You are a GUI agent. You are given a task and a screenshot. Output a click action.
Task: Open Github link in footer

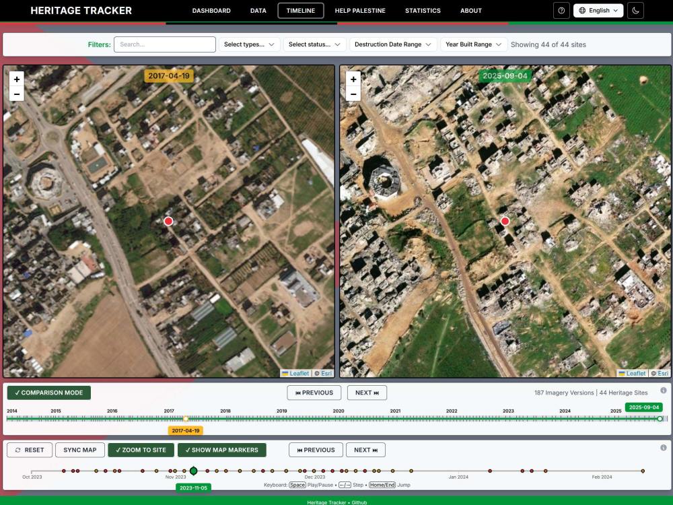click(359, 502)
